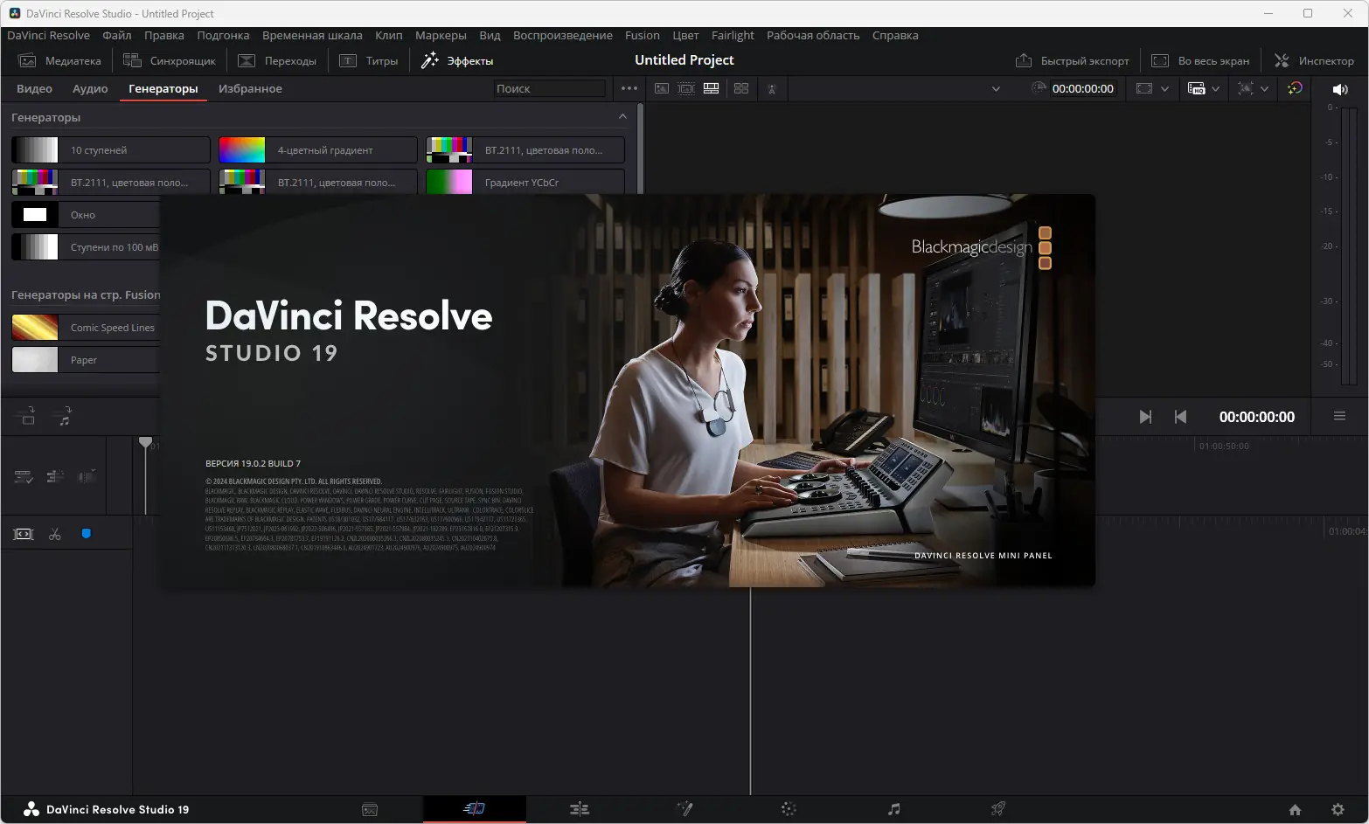Image resolution: width=1369 pixels, height=824 pixels.
Task: Click the home Project Manager icon
Action: point(1295,809)
